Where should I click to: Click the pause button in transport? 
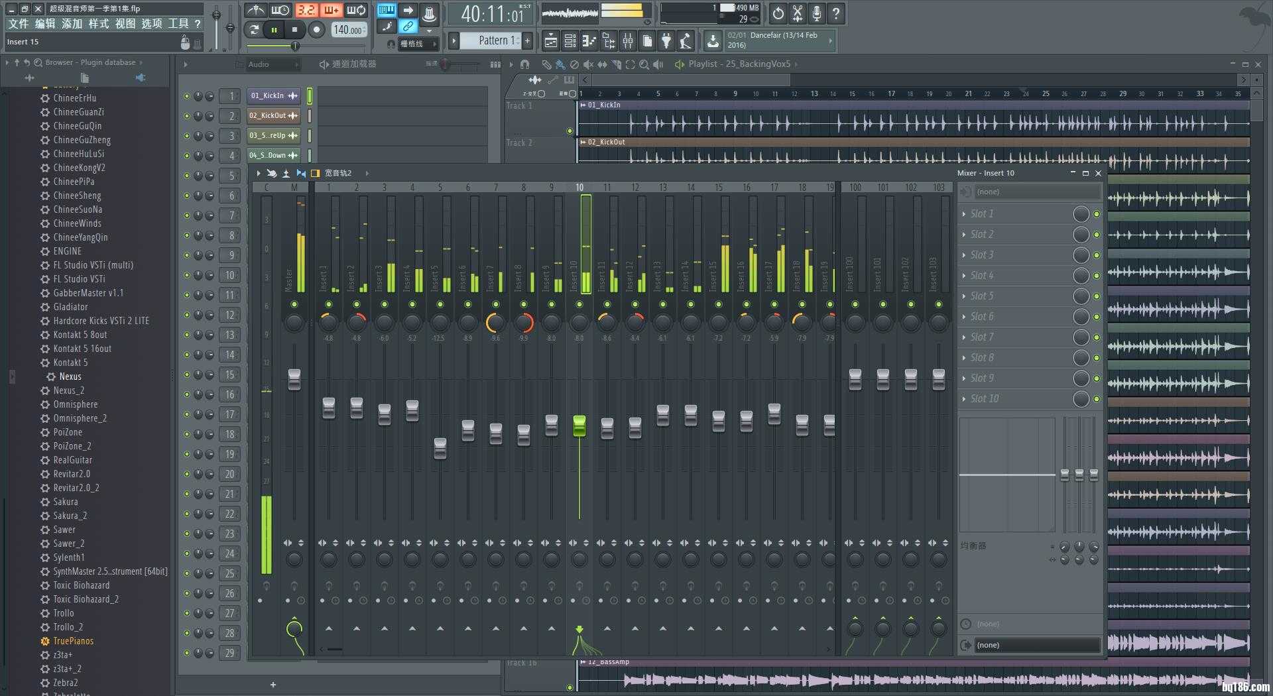coord(274,29)
